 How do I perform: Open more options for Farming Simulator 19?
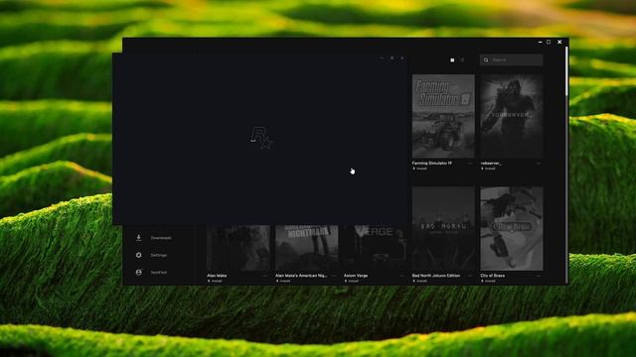point(470,163)
